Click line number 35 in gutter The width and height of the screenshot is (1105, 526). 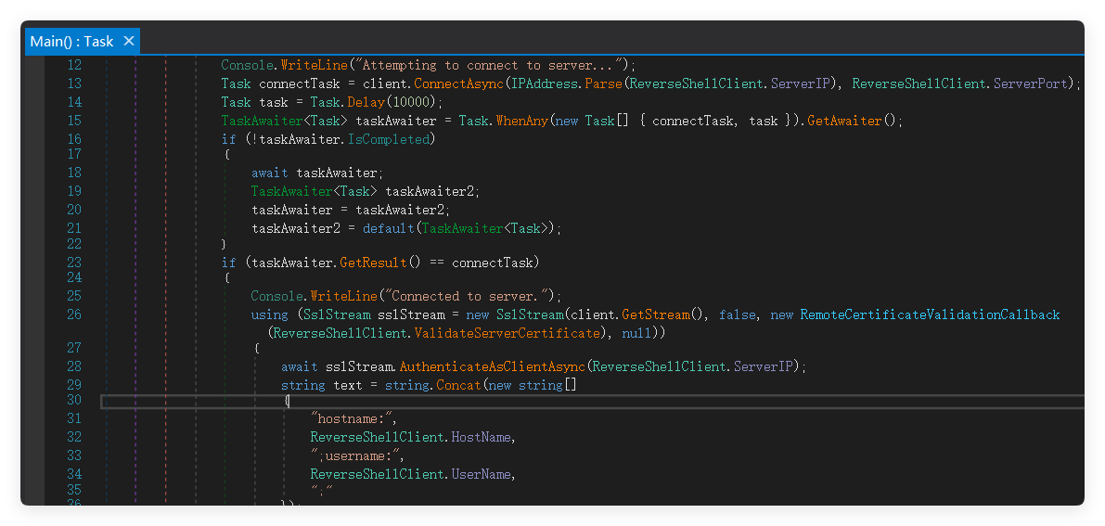(73, 489)
